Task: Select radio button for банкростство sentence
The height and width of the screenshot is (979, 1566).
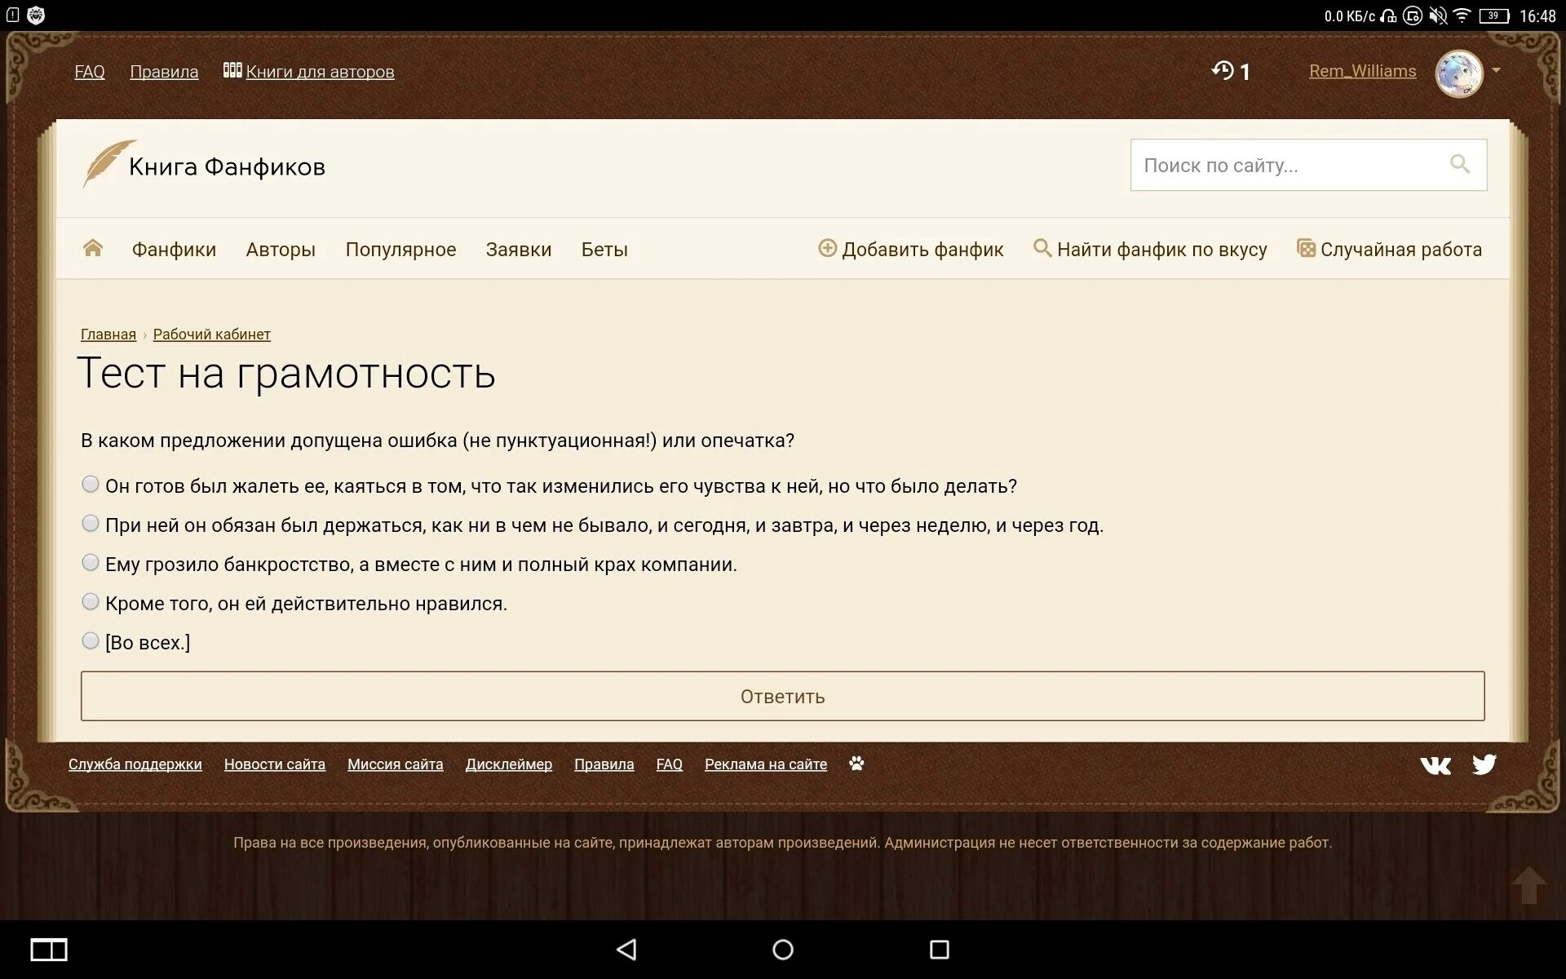Action: click(x=91, y=561)
